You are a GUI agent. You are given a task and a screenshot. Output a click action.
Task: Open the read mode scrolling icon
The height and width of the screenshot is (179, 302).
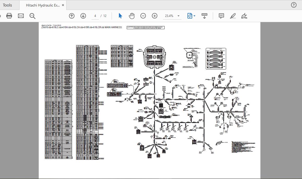pyautogui.click(x=204, y=16)
